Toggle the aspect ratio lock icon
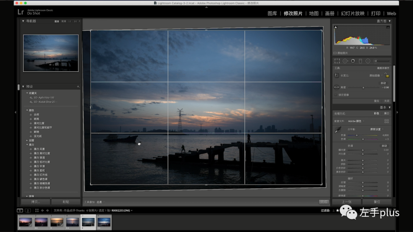Viewport: 413px width, 232px height. tap(387, 75)
